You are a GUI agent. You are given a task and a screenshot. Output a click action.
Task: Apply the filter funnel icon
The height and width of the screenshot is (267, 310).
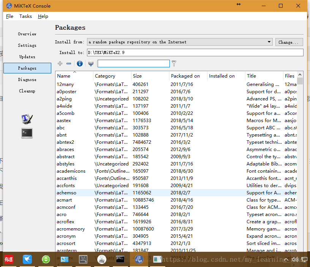174,64
